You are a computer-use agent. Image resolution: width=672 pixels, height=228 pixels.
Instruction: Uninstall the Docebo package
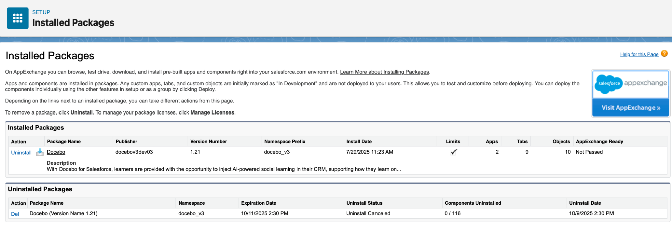coord(21,153)
